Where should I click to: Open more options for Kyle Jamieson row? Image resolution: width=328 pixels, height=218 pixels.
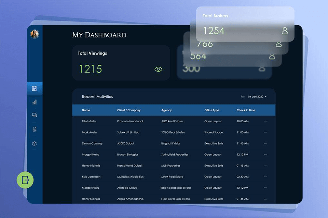coord(265,177)
